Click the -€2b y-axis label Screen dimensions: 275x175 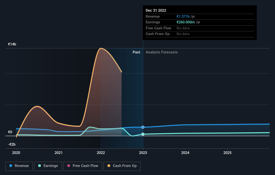[12, 144]
